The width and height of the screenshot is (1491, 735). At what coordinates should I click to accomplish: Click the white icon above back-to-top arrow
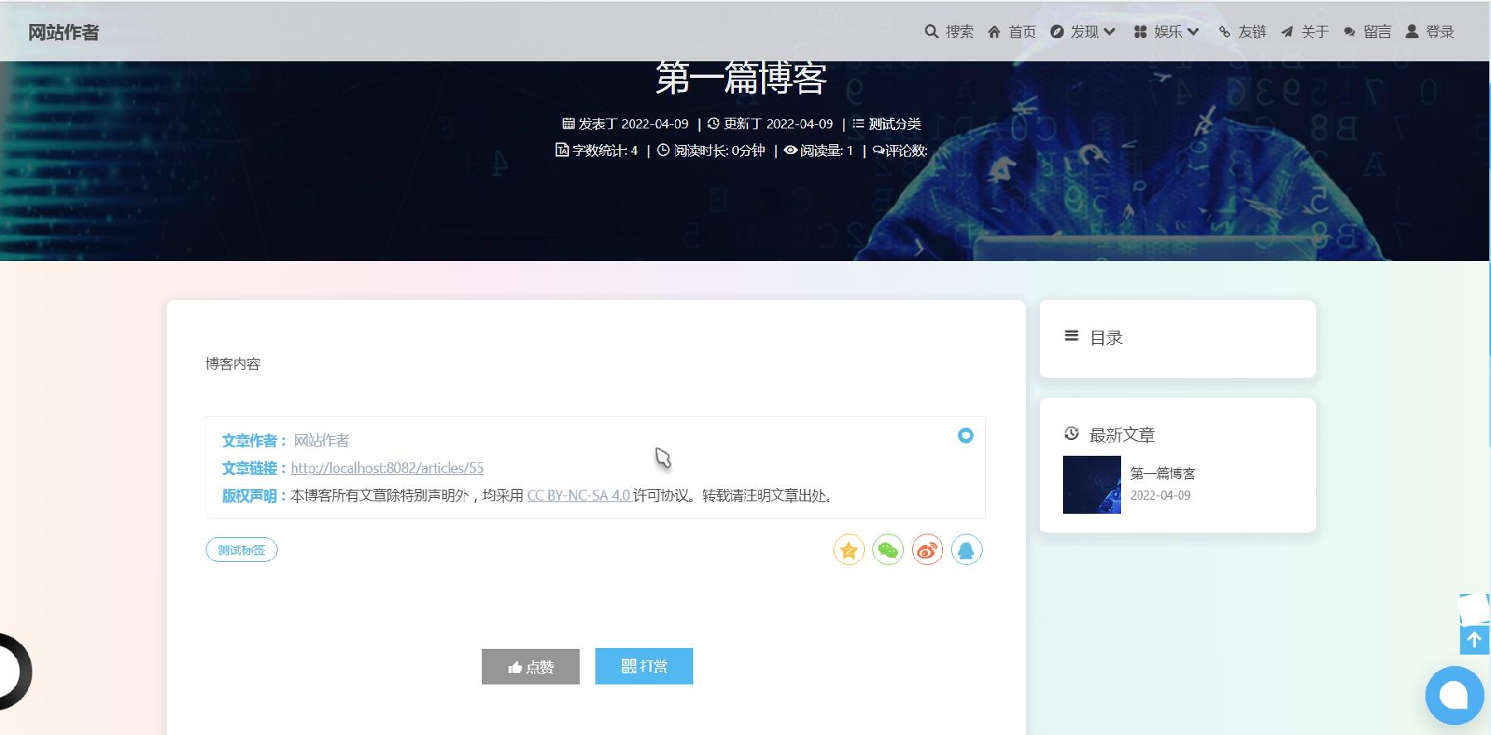(1474, 608)
